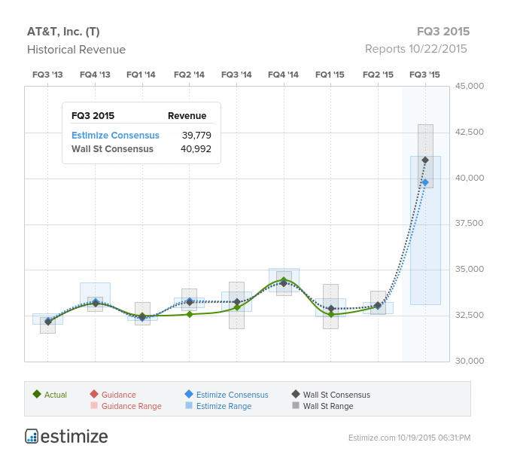Viewport: 508px width, 467px height.
Task: Toggle the Estimize Range legend square
Action: click(189, 405)
